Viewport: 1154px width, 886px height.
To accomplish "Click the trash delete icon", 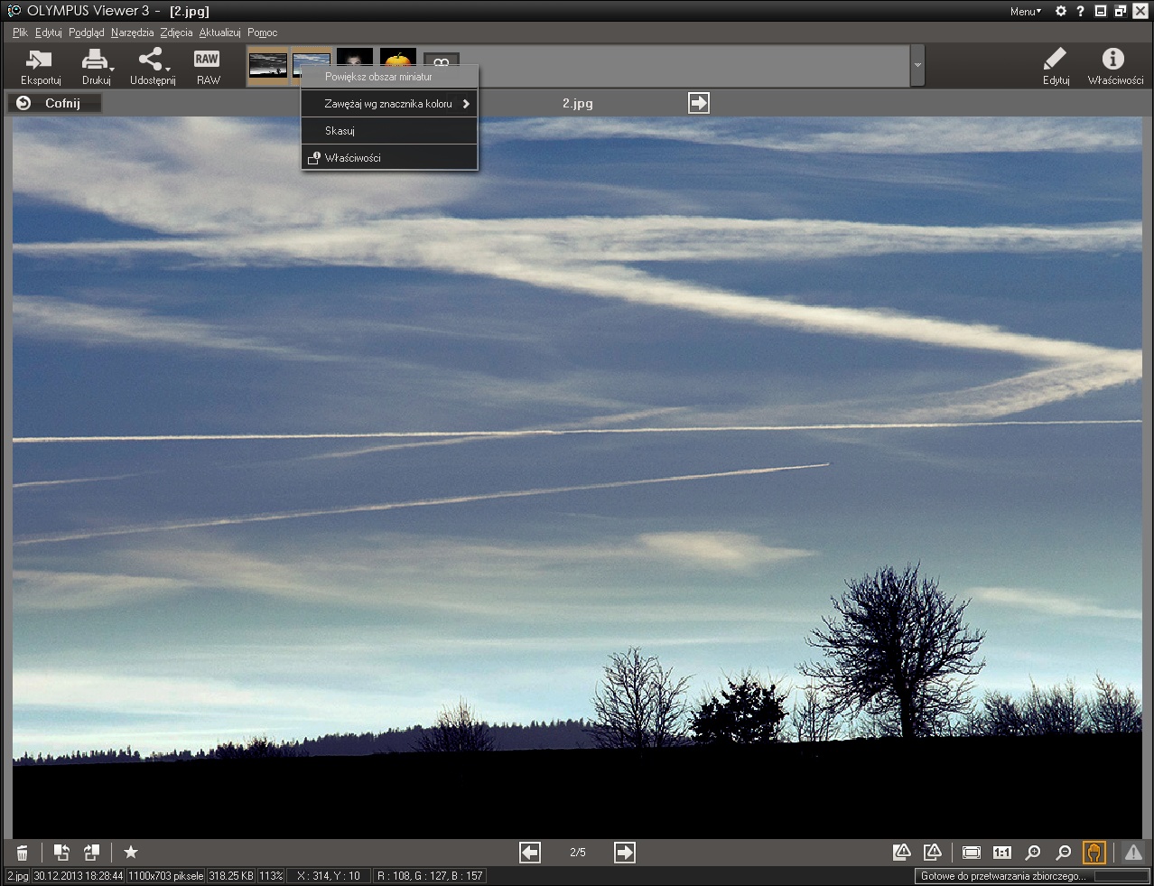I will pos(23,853).
